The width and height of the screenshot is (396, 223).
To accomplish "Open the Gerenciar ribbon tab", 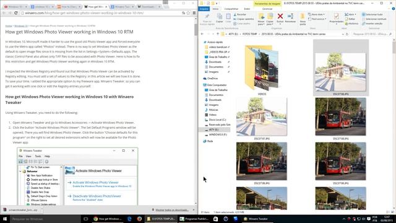I will [x=267, y=9].
